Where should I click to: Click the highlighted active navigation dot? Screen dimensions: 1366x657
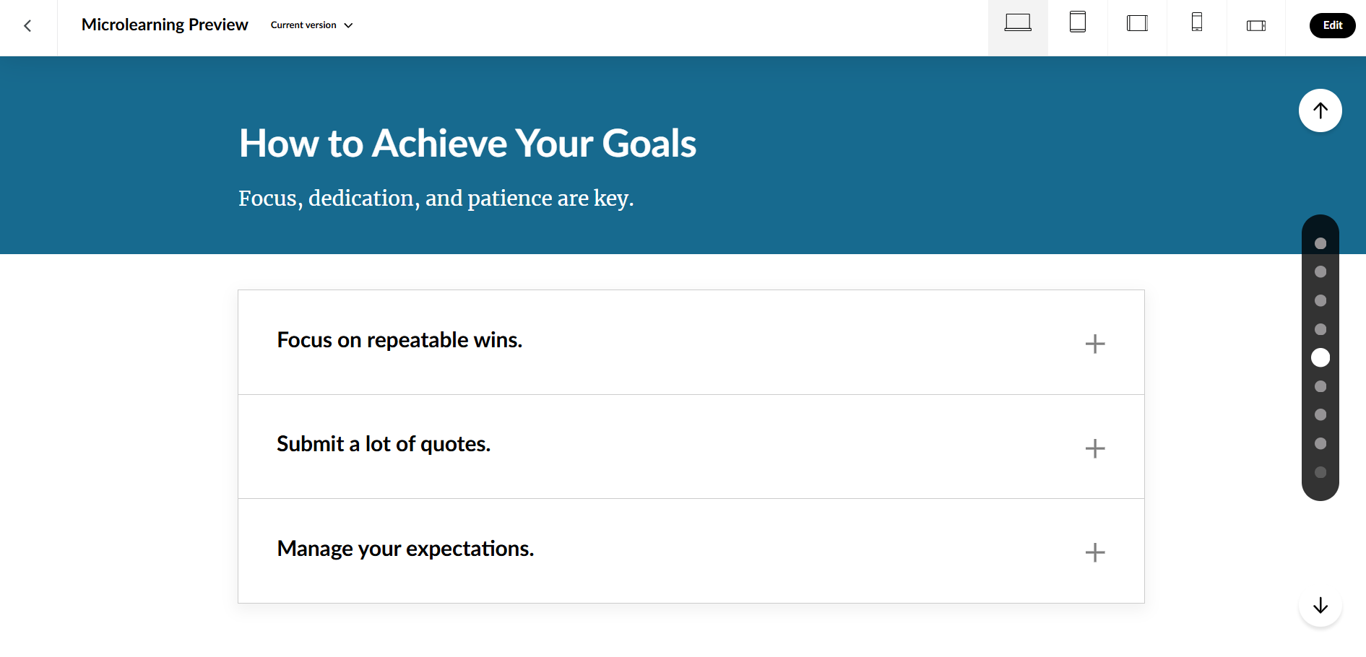point(1320,357)
